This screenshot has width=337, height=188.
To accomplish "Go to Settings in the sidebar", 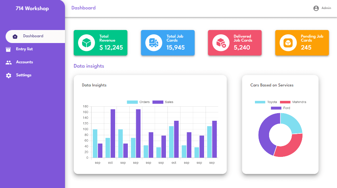I will tap(24, 75).
